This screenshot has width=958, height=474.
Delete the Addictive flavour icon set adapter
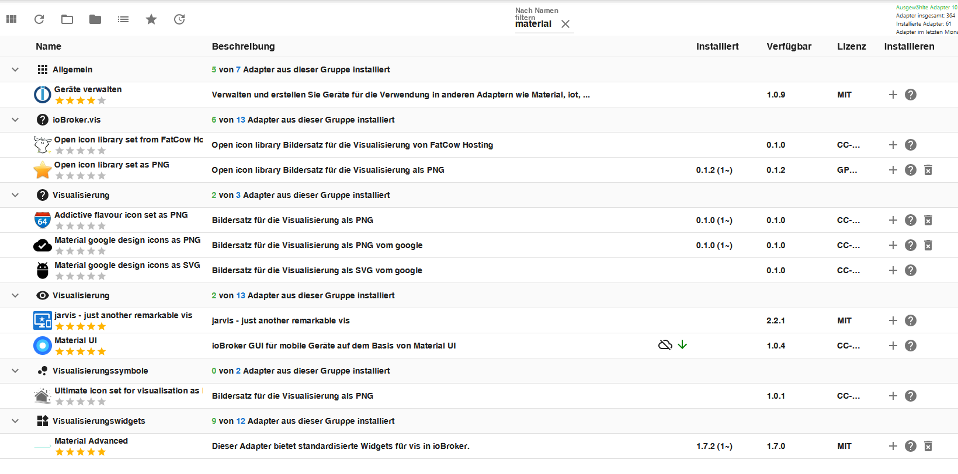click(x=928, y=220)
